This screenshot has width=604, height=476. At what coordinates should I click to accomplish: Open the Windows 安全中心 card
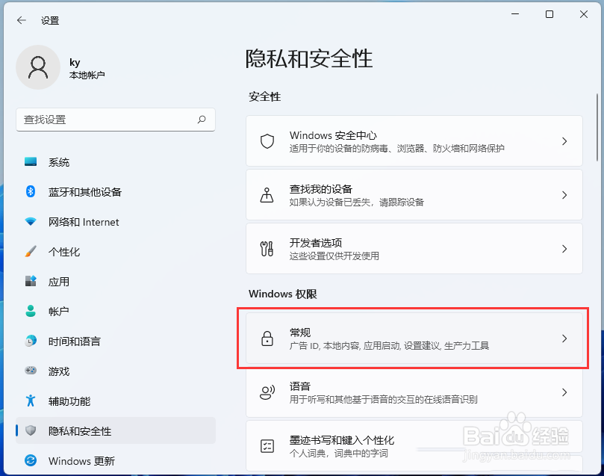pyautogui.click(x=414, y=141)
